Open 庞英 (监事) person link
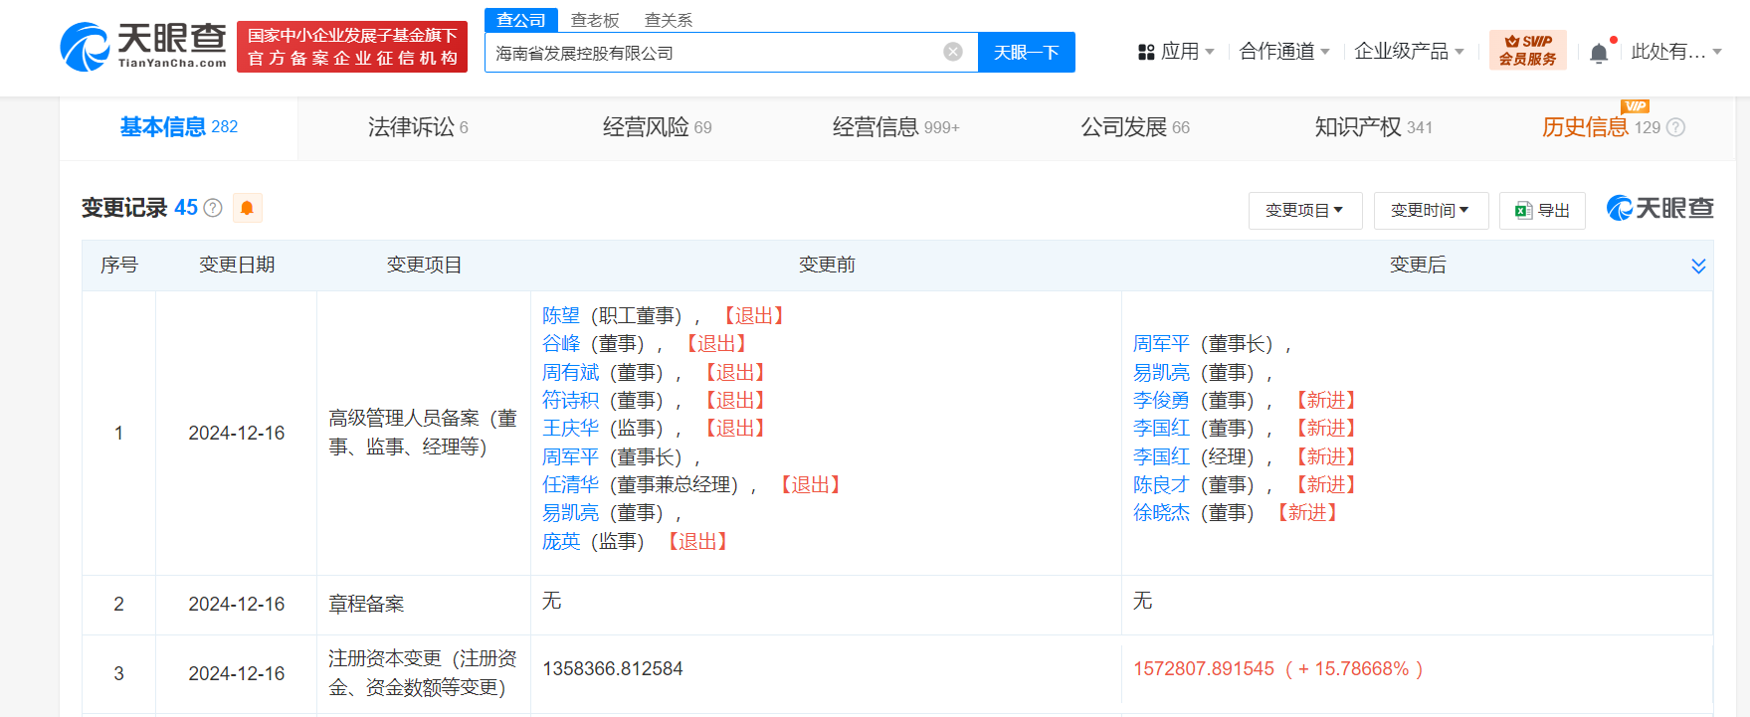Screen dimensions: 1750x717 pos(561,541)
